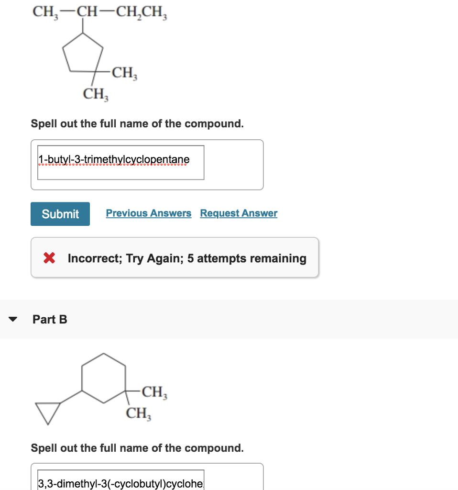This screenshot has width=458, height=490.
Task: Click the Request Answer link
Action: 239,213
